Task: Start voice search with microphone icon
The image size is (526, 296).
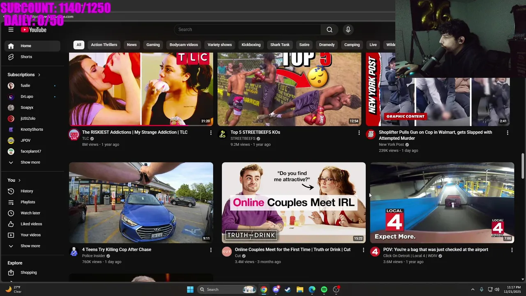Action: (348, 30)
